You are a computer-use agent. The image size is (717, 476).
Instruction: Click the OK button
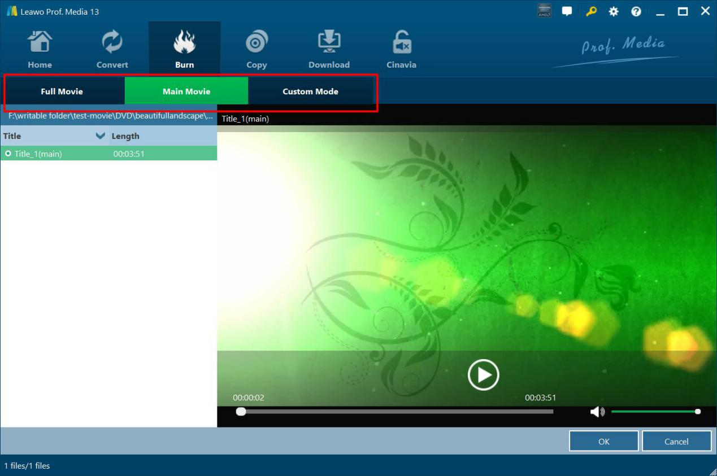(604, 442)
